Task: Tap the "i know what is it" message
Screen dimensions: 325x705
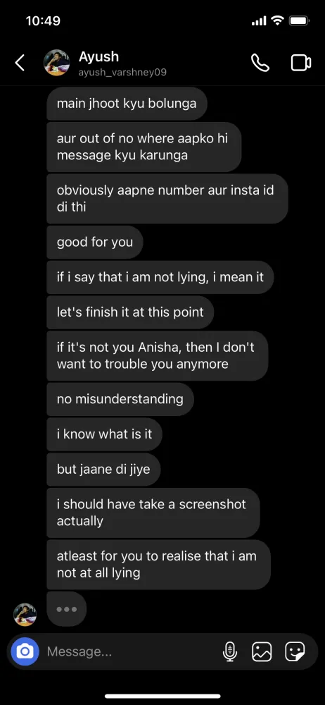Action: 104,434
